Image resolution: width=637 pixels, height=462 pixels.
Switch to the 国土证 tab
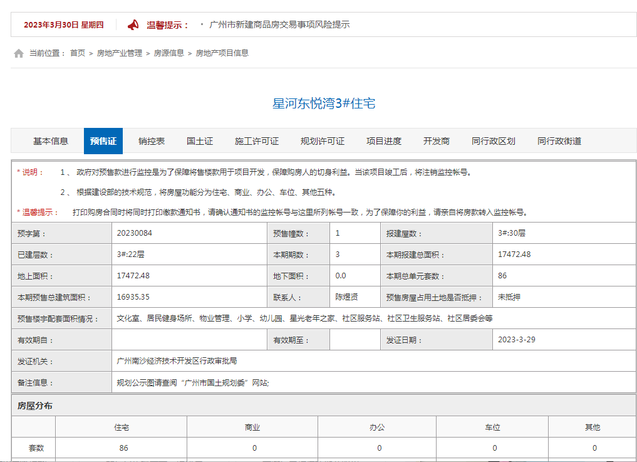click(x=200, y=141)
